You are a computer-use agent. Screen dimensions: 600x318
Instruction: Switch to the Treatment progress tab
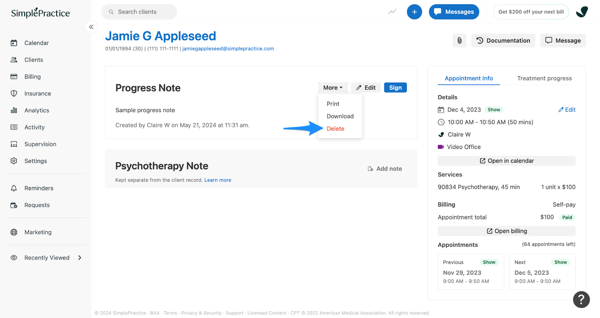pyautogui.click(x=544, y=78)
